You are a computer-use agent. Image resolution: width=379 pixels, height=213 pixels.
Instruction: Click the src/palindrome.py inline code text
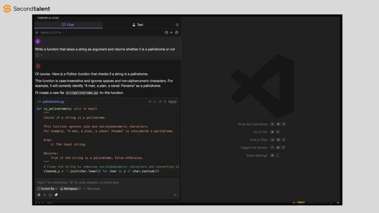point(82,93)
